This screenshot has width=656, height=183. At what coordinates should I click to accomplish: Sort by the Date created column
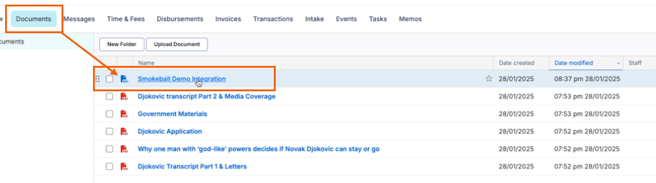(516, 63)
